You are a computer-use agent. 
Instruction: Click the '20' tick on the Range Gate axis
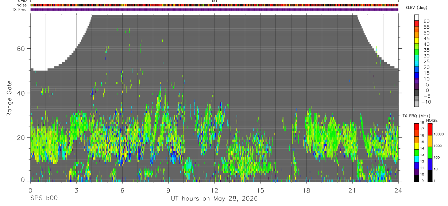[x=22, y=137]
